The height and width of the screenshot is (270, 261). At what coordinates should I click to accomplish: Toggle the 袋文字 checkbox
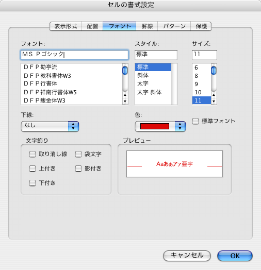coord(78,154)
